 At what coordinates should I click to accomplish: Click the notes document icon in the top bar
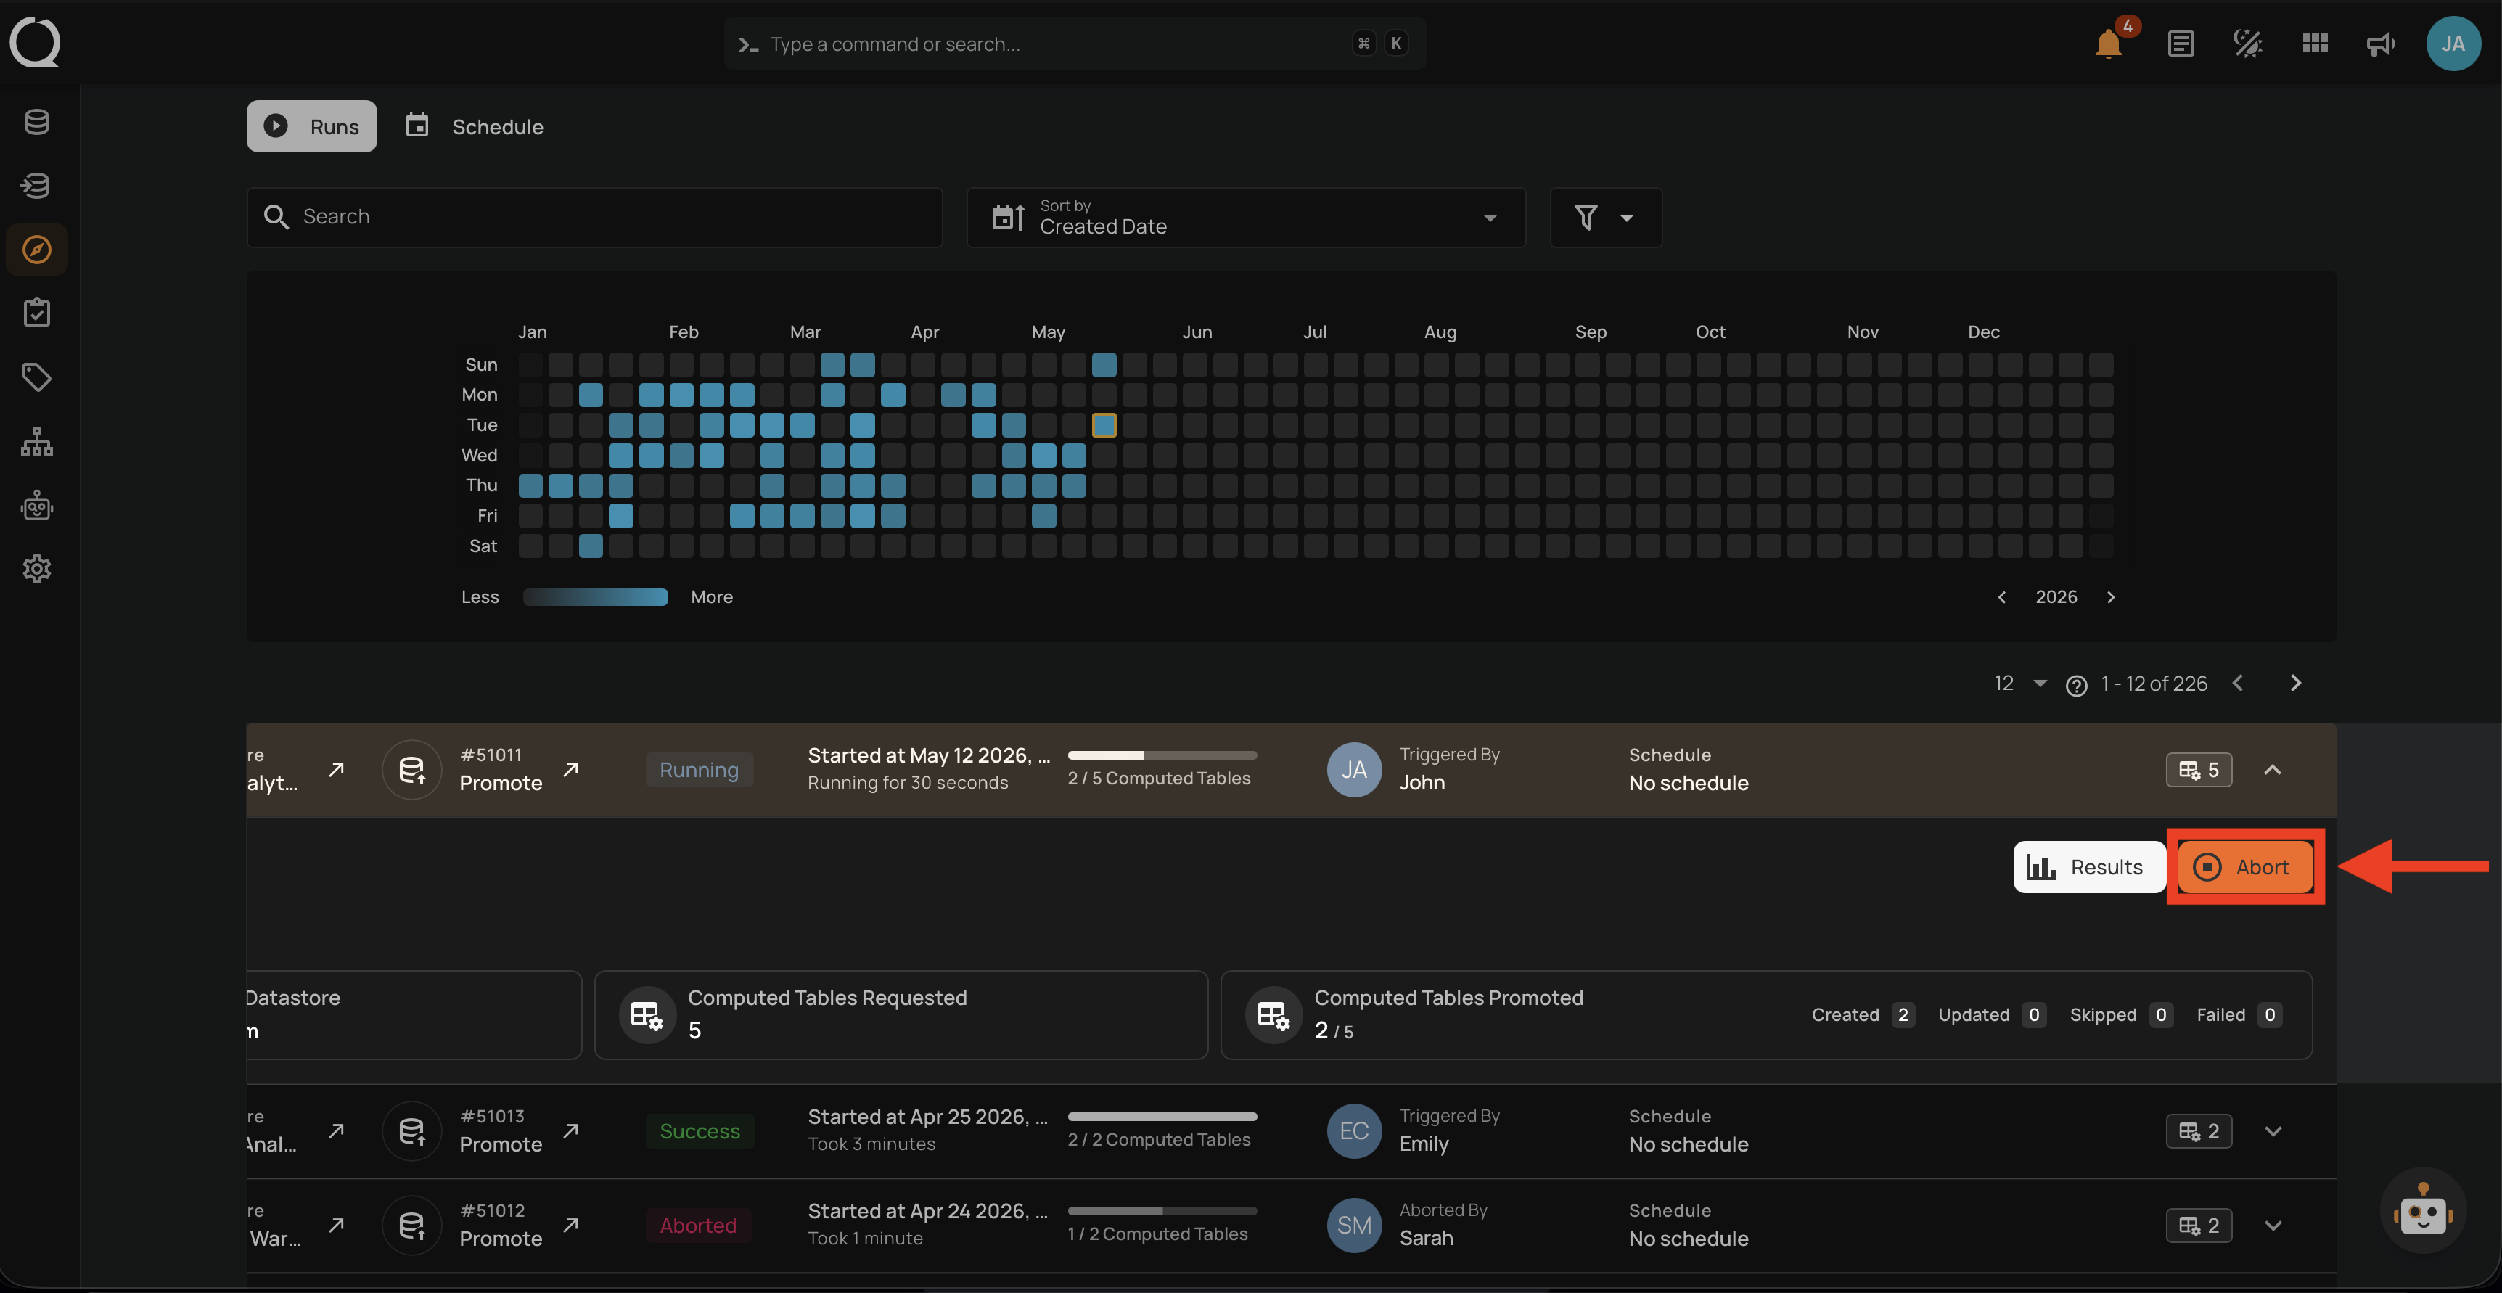(2181, 44)
